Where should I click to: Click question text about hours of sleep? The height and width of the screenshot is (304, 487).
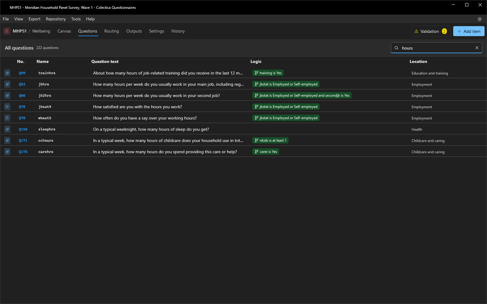[151, 129]
